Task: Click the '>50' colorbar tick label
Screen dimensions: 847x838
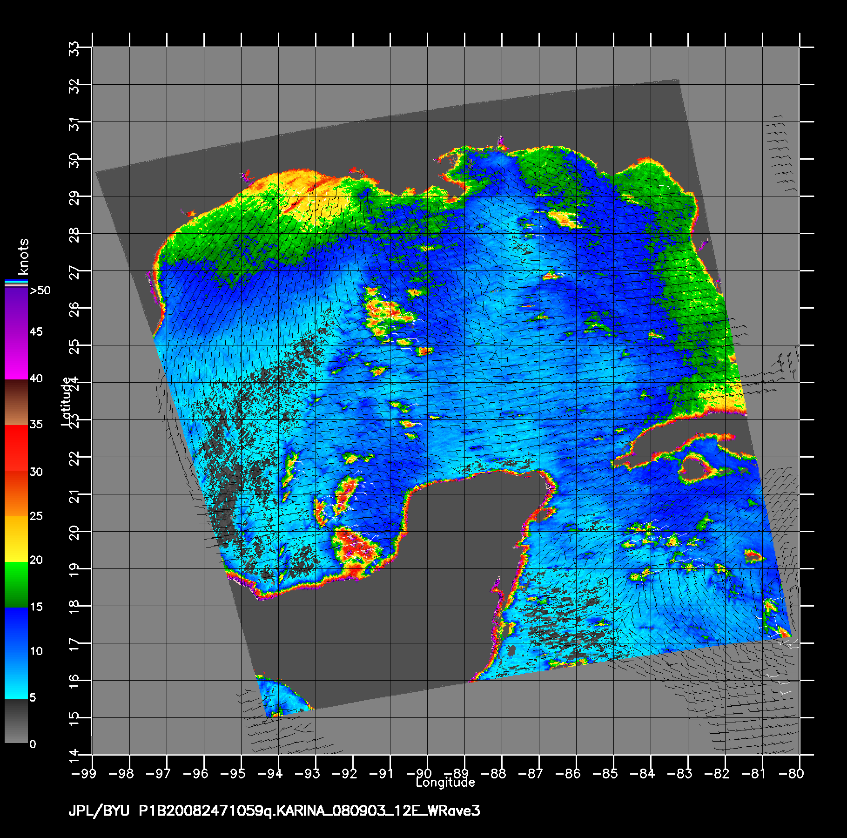Action: (40, 291)
